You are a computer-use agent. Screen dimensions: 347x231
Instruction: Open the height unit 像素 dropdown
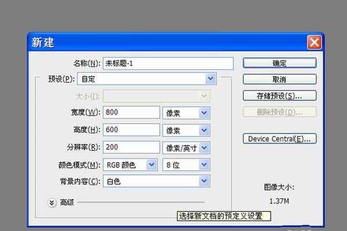186,130
